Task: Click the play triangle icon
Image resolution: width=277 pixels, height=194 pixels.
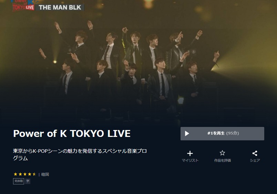Action: (187, 133)
